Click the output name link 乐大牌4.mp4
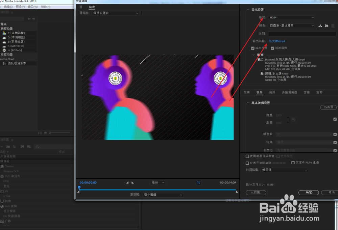338x230 pixels. click(x=277, y=41)
